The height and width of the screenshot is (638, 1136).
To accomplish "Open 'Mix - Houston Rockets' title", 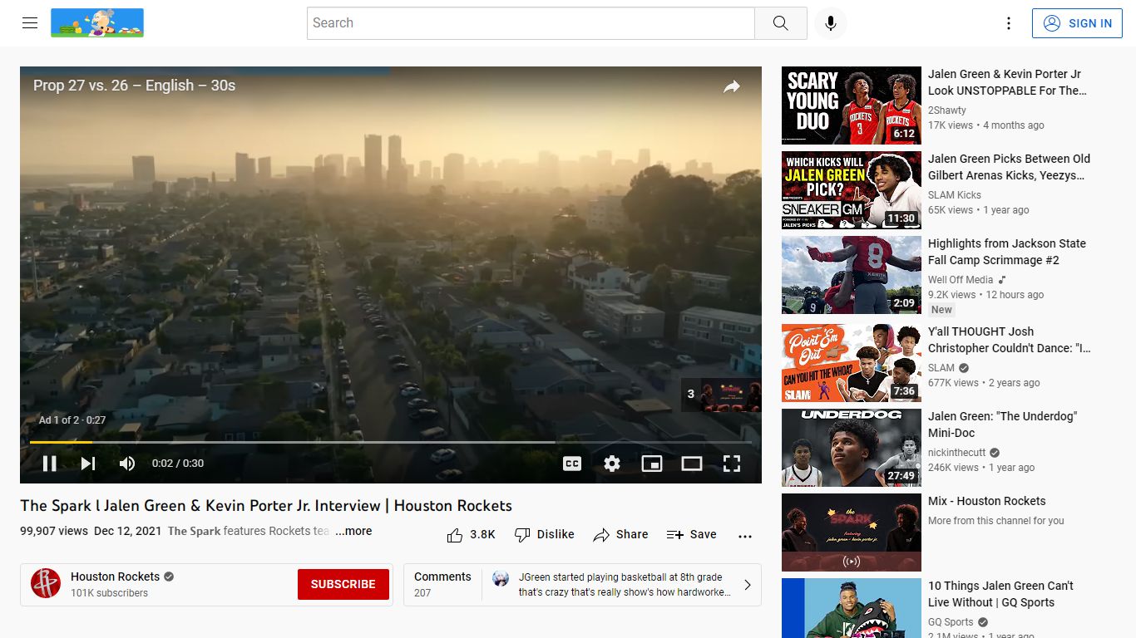I will pos(987,501).
